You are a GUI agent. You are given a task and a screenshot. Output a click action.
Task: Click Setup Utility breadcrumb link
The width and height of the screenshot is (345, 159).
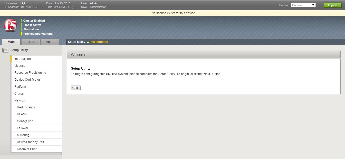tap(76, 42)
